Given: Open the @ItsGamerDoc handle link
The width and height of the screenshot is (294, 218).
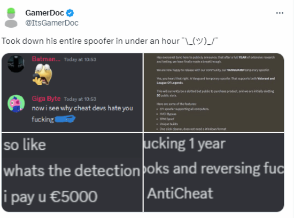Looking at the screenshot, I should (x=52, y=23).
